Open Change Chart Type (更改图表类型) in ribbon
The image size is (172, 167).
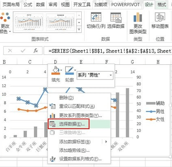138,23
